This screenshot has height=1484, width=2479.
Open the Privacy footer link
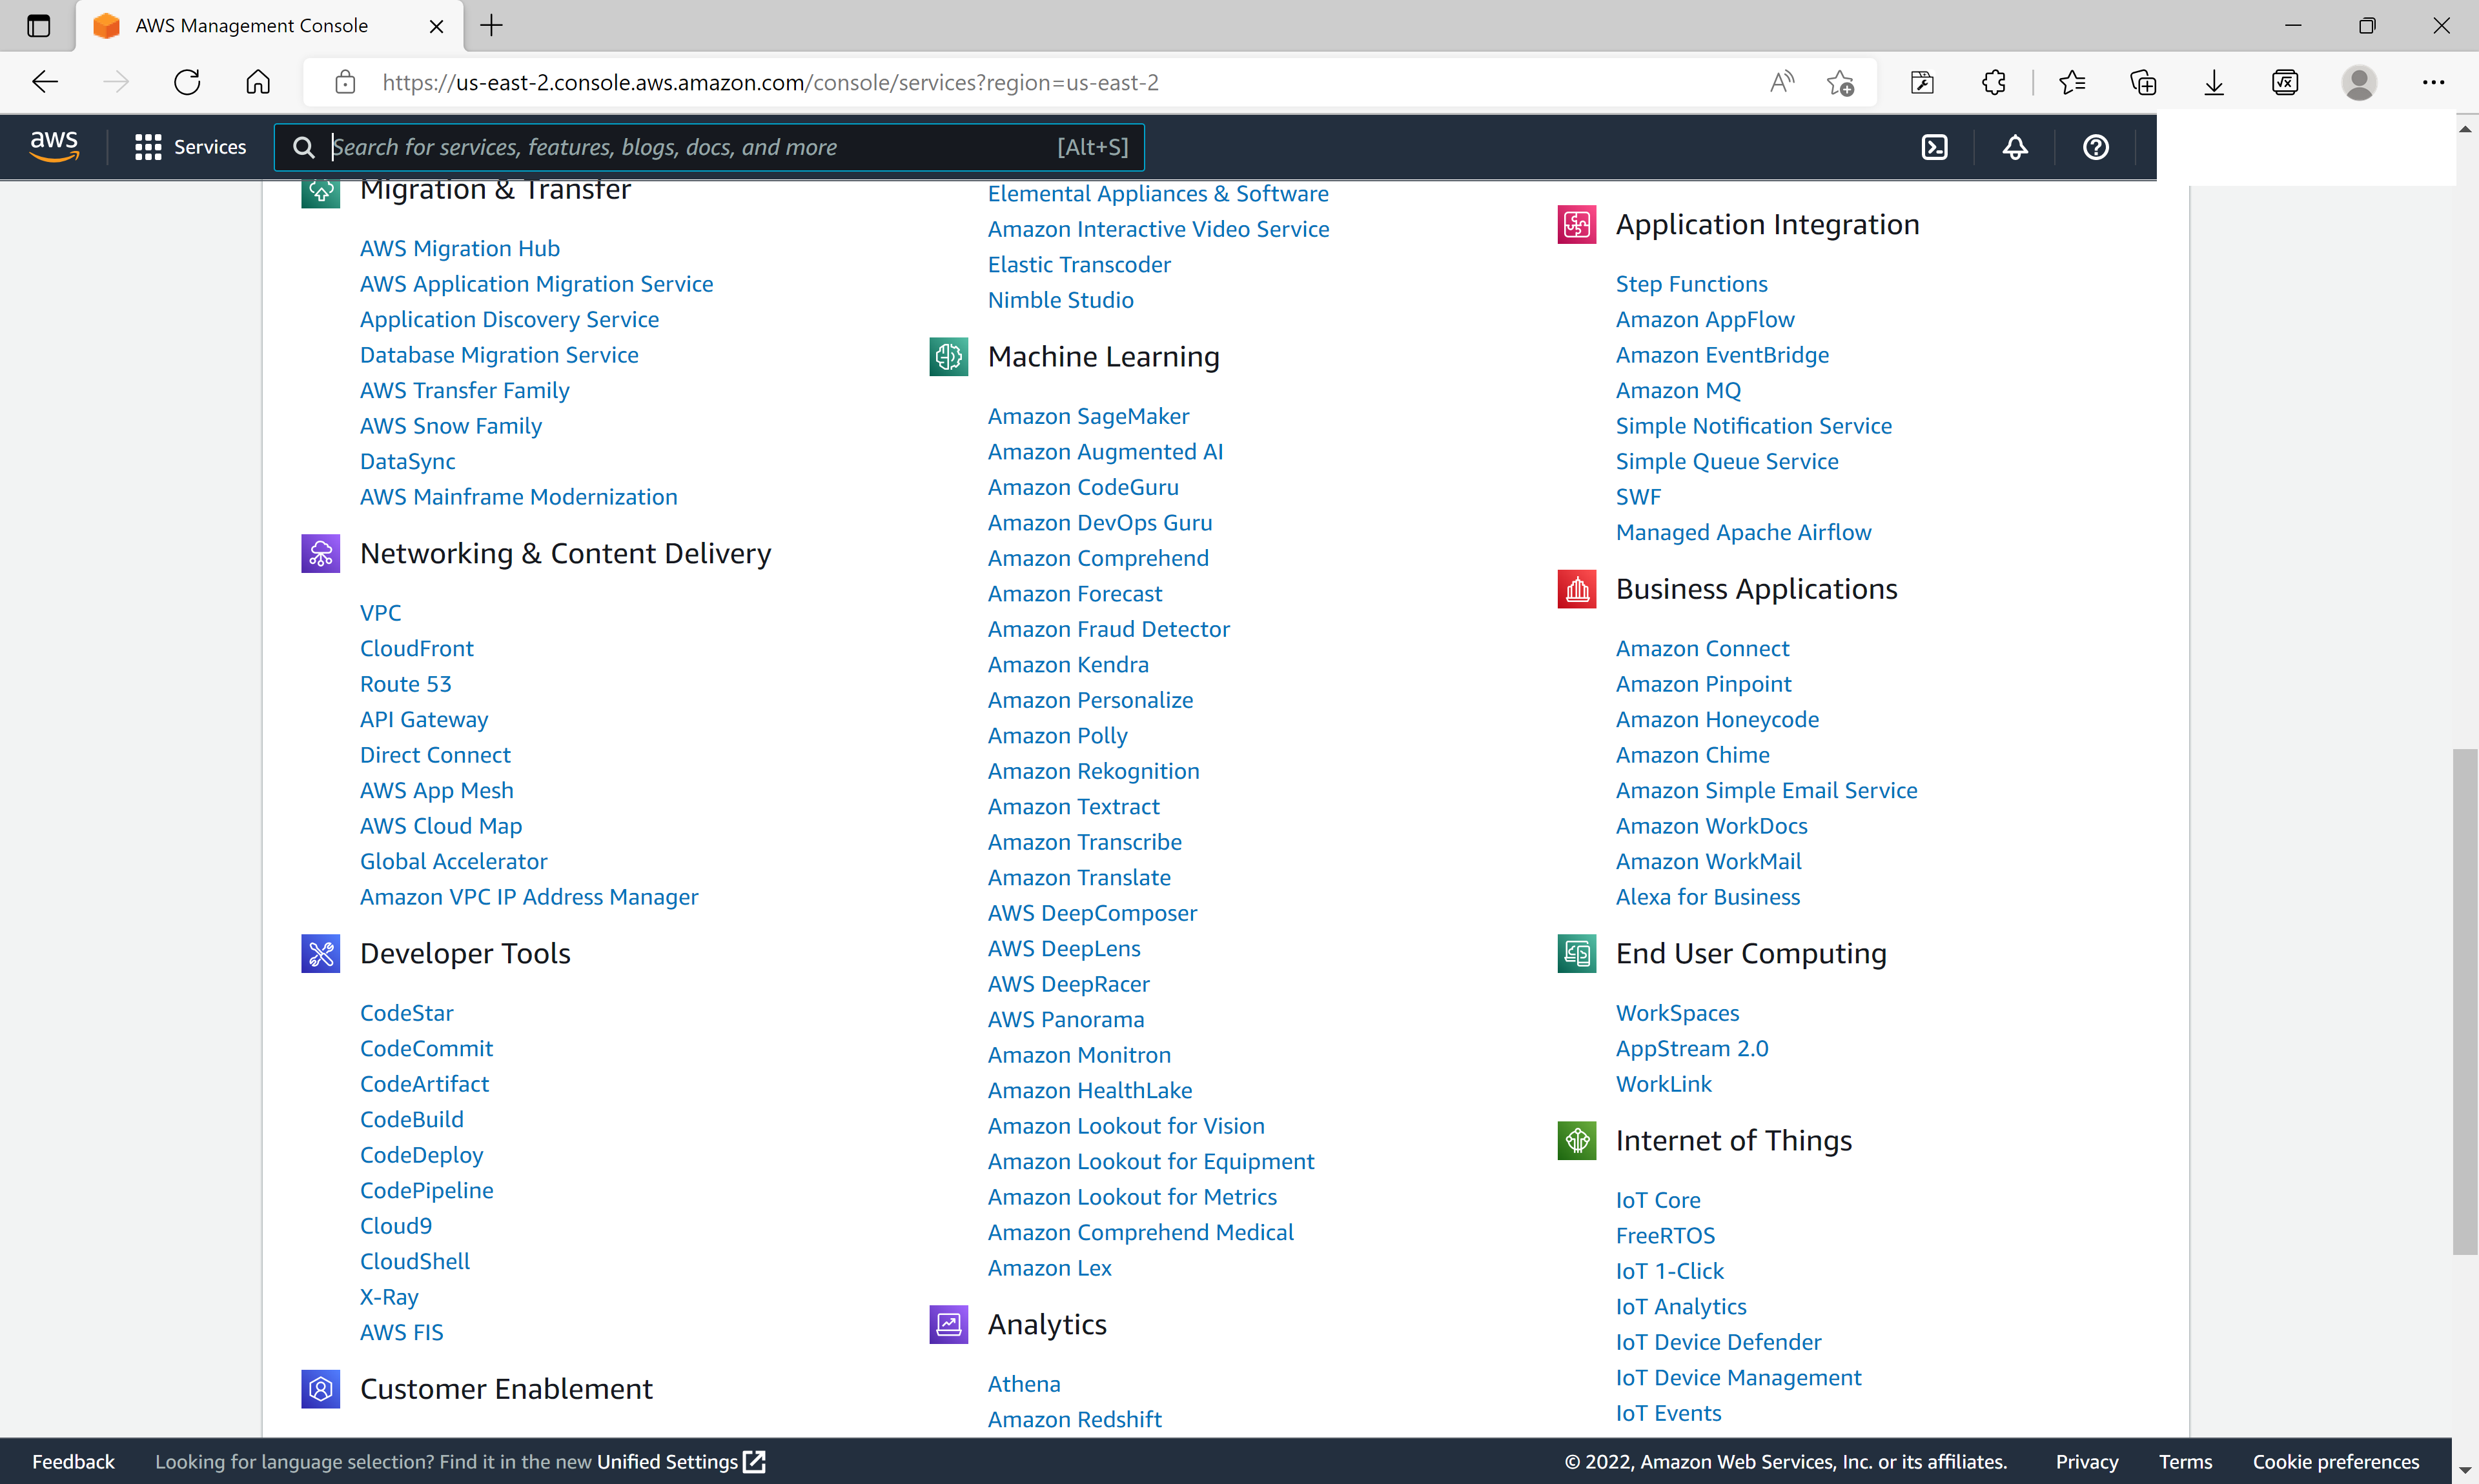pyautogui.click(x=2087, y=1461)
